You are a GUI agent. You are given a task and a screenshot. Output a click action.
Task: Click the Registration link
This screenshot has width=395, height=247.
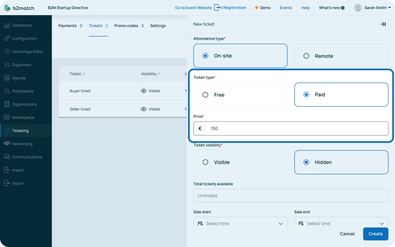234,8
